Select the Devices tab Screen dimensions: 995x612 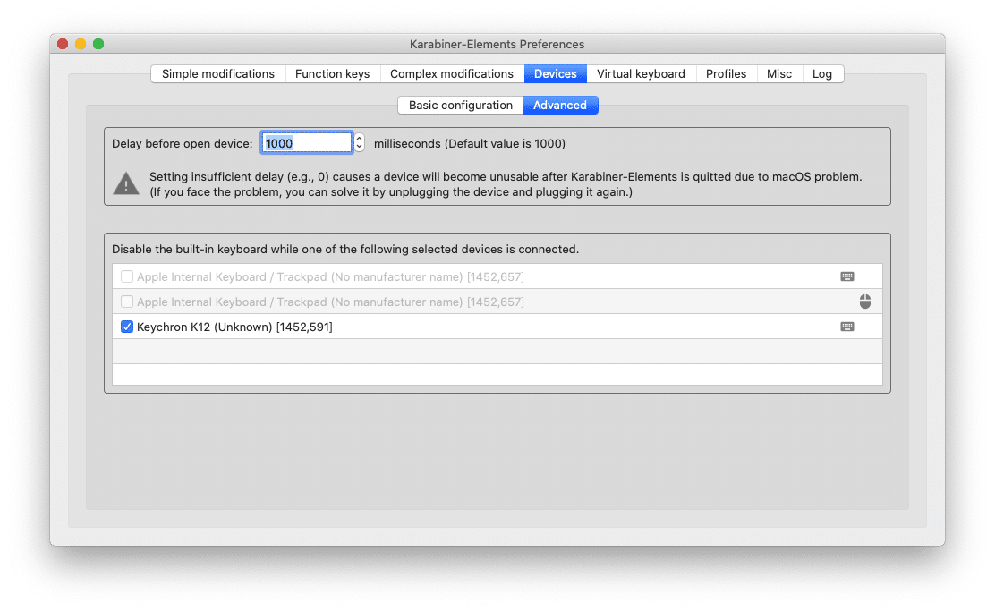(556, 73)
